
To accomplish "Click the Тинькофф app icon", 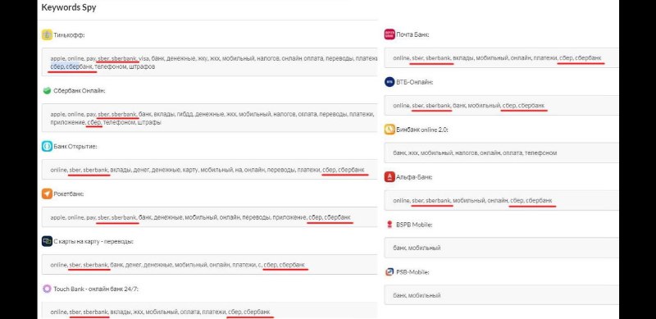I will (47, 34).
